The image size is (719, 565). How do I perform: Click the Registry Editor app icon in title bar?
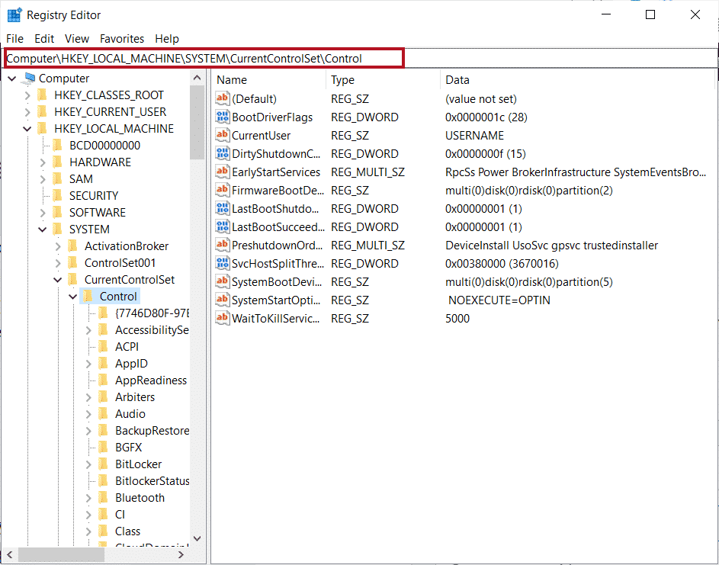[14, 15]
